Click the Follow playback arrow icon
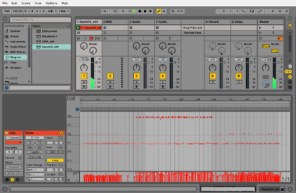Viewport: 296px width, 193px height. (104, 11)
